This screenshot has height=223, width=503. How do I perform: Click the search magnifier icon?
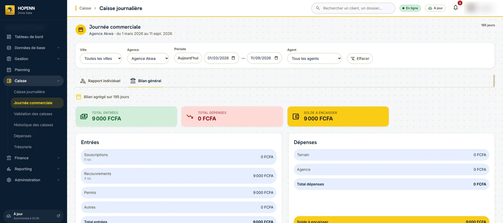point(318,8)
